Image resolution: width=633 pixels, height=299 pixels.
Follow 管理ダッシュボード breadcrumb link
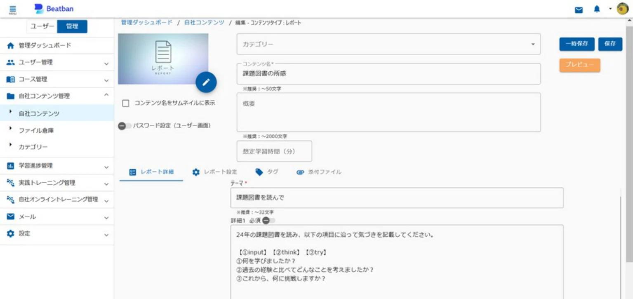tap(147, 22)
